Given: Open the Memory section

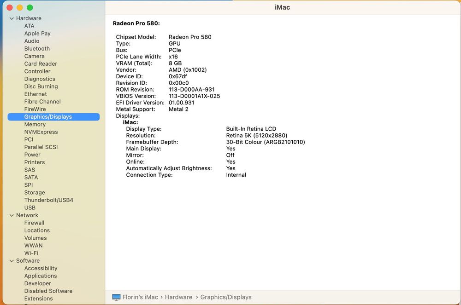Looking at the screenshot, I should click(35, 124).
